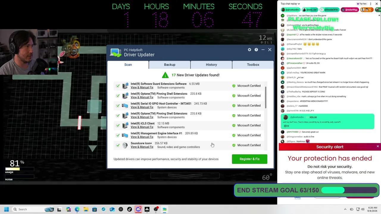Uncheck Serial IO GPIO Host Controller driver

[118, 106]
